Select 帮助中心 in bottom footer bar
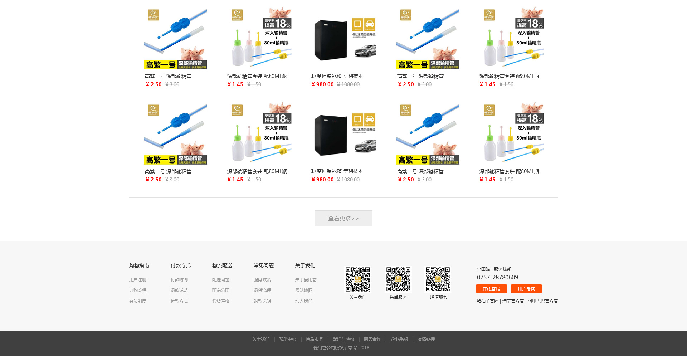 click(x=288, y=339)
